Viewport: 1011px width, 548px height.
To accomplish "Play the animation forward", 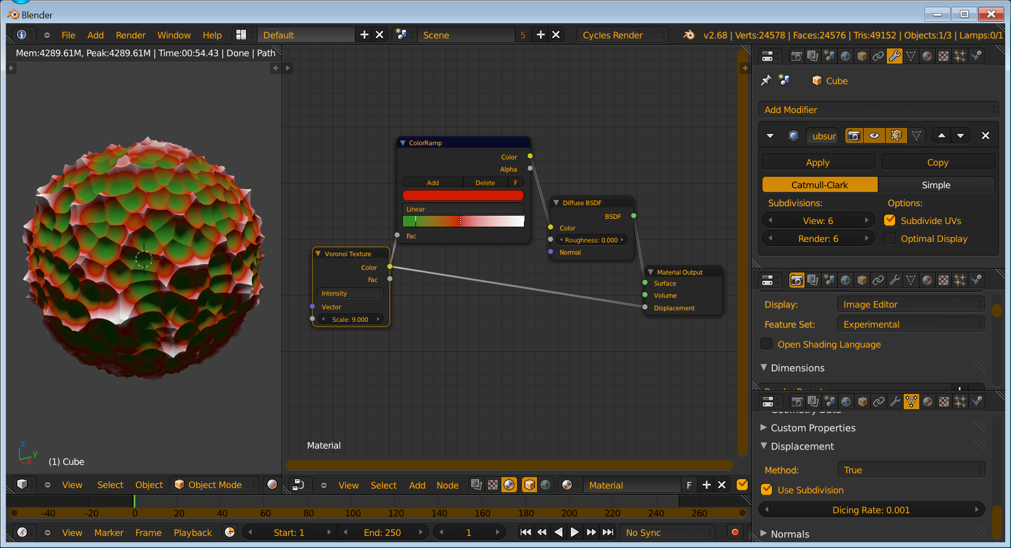I will (574, 532).
